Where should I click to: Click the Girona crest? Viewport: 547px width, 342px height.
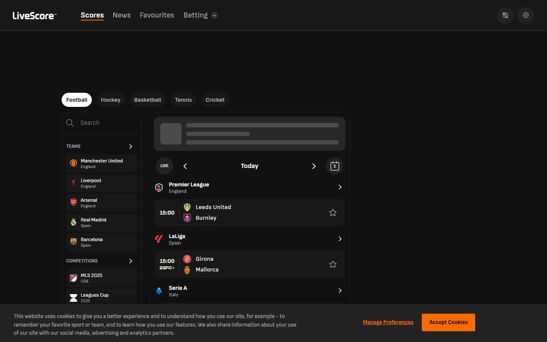(x=187, y=259)
